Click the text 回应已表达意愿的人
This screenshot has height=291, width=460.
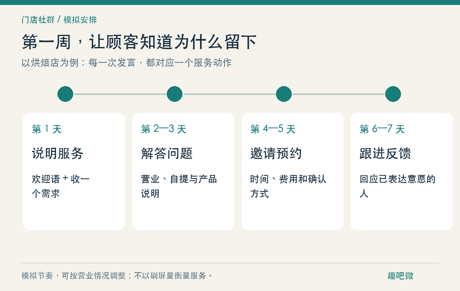(x=398, y=186)
